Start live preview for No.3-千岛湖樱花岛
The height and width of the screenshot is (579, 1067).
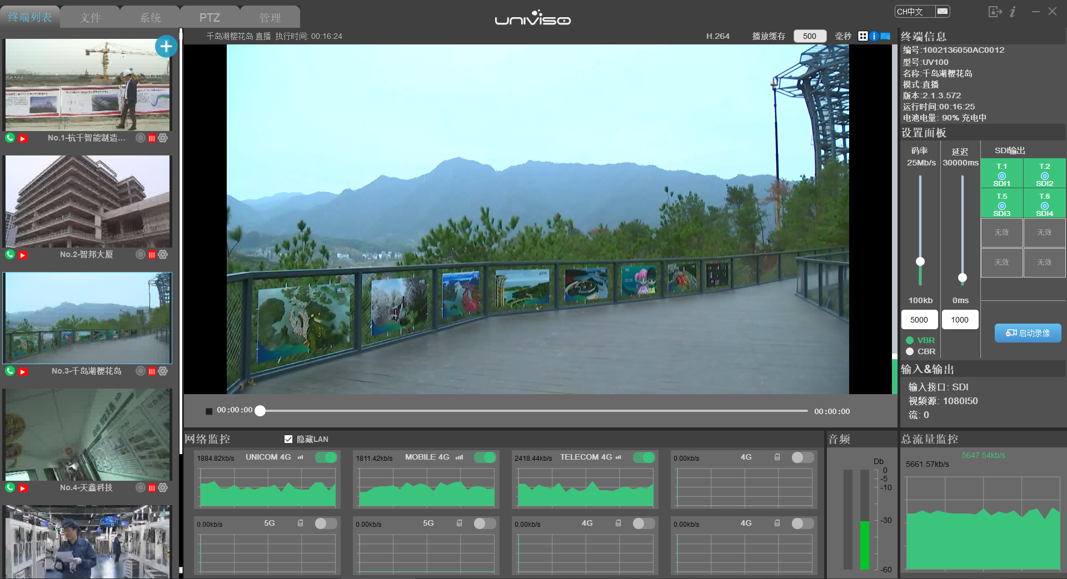coord(23,372)
